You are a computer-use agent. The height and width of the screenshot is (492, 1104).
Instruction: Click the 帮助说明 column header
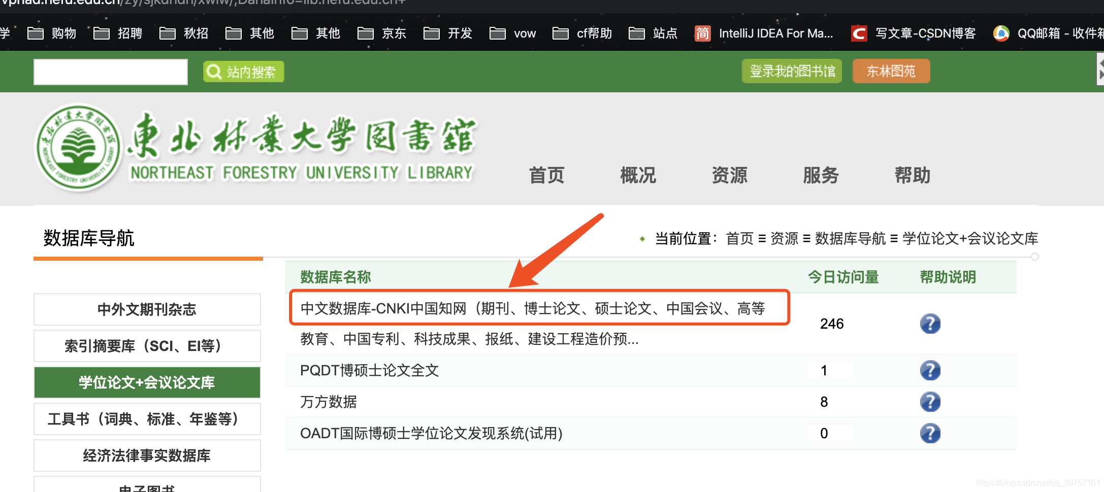coord(948,277)
